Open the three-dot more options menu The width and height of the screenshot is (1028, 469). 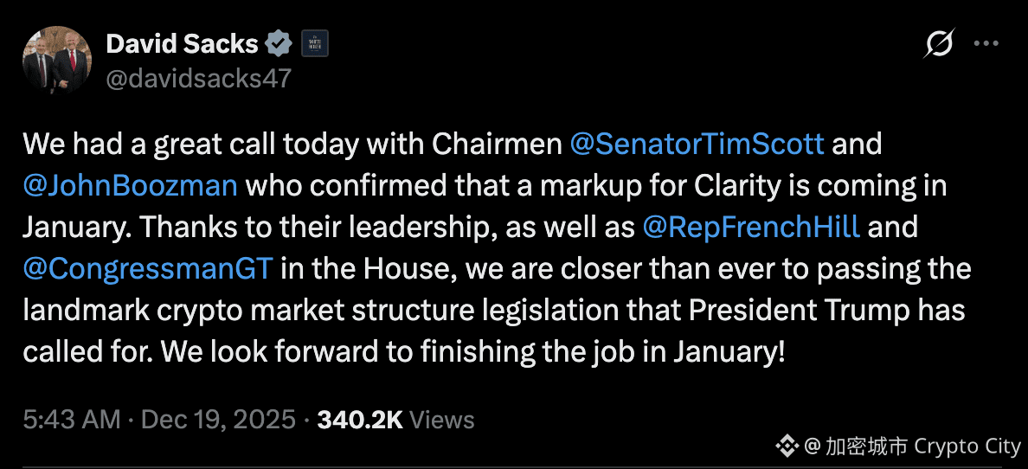pos(987,43)
